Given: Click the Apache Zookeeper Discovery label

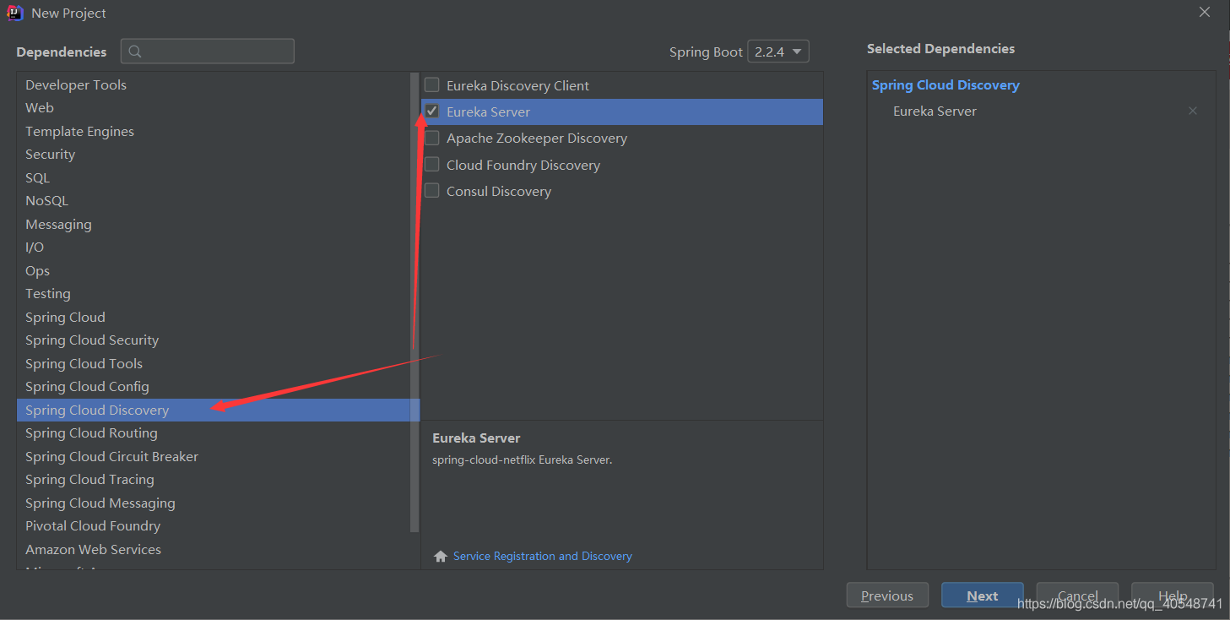Looking at the screenshot, I should point(537,138).
